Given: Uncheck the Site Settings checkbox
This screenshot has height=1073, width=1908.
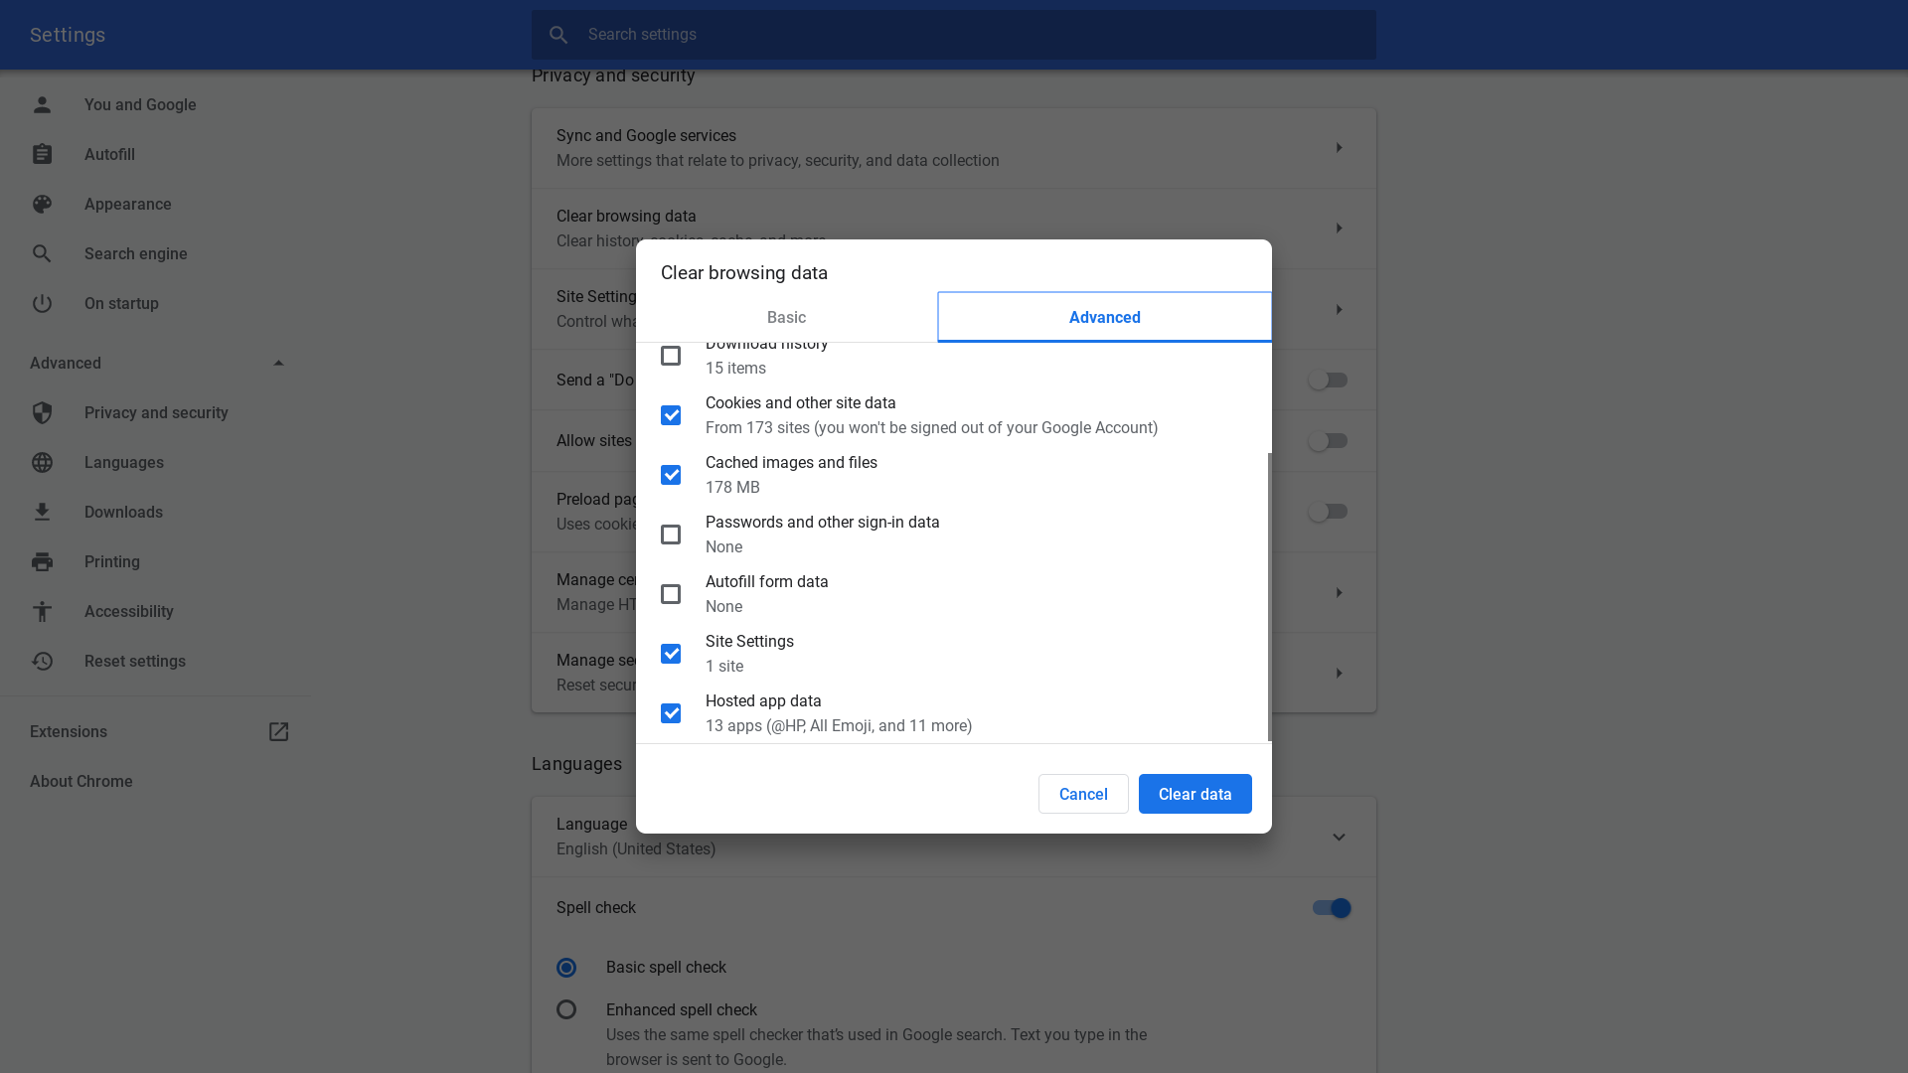Looking at the screenshot, I should (671, 654).
